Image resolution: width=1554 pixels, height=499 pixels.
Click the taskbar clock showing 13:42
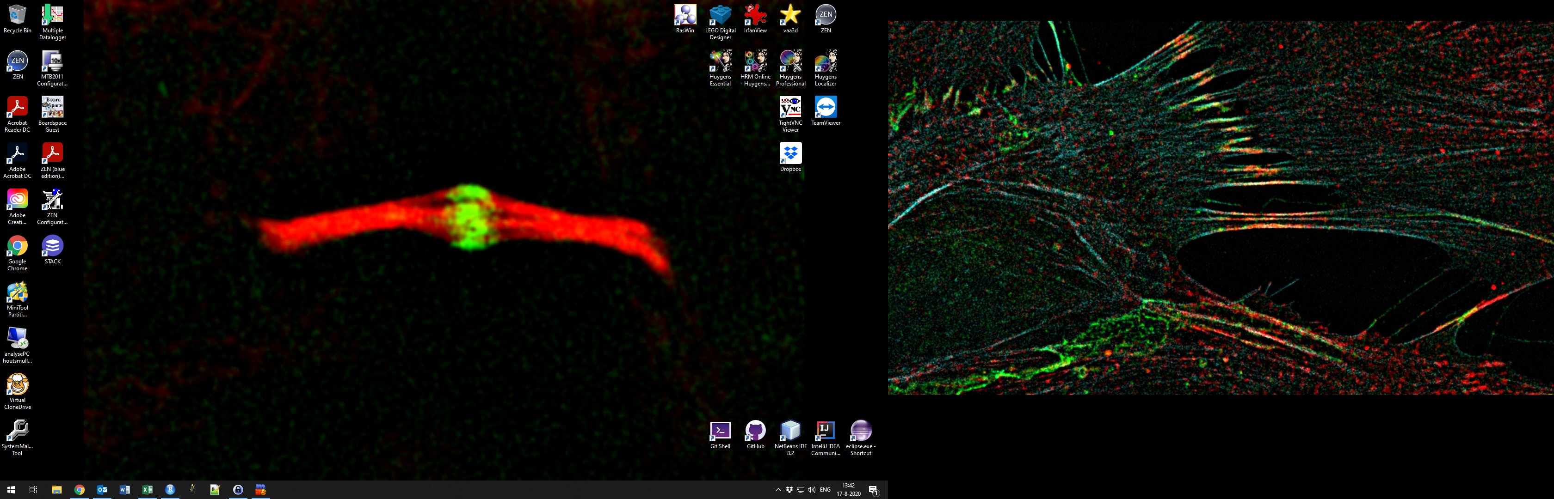(x=848, y=489)
